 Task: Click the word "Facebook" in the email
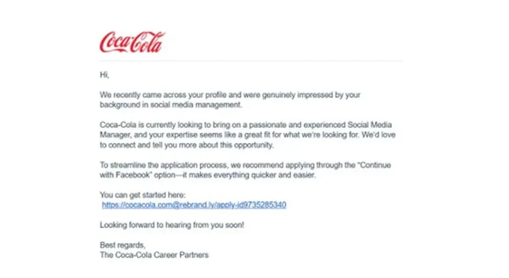point(133,175)
